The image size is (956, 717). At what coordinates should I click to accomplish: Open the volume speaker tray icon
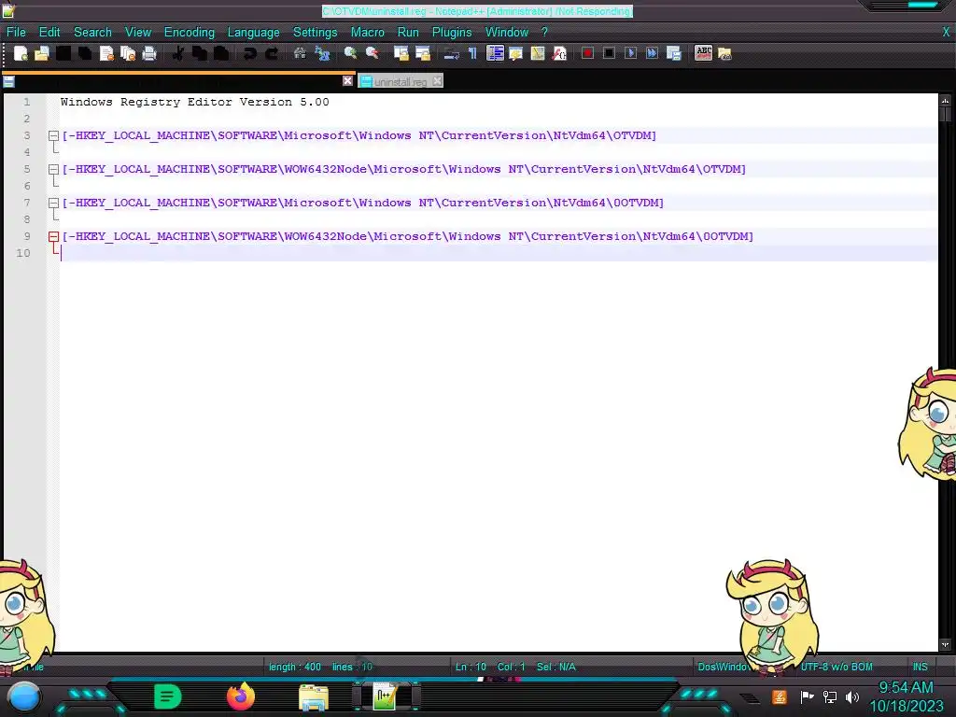[x=851, y=696]
